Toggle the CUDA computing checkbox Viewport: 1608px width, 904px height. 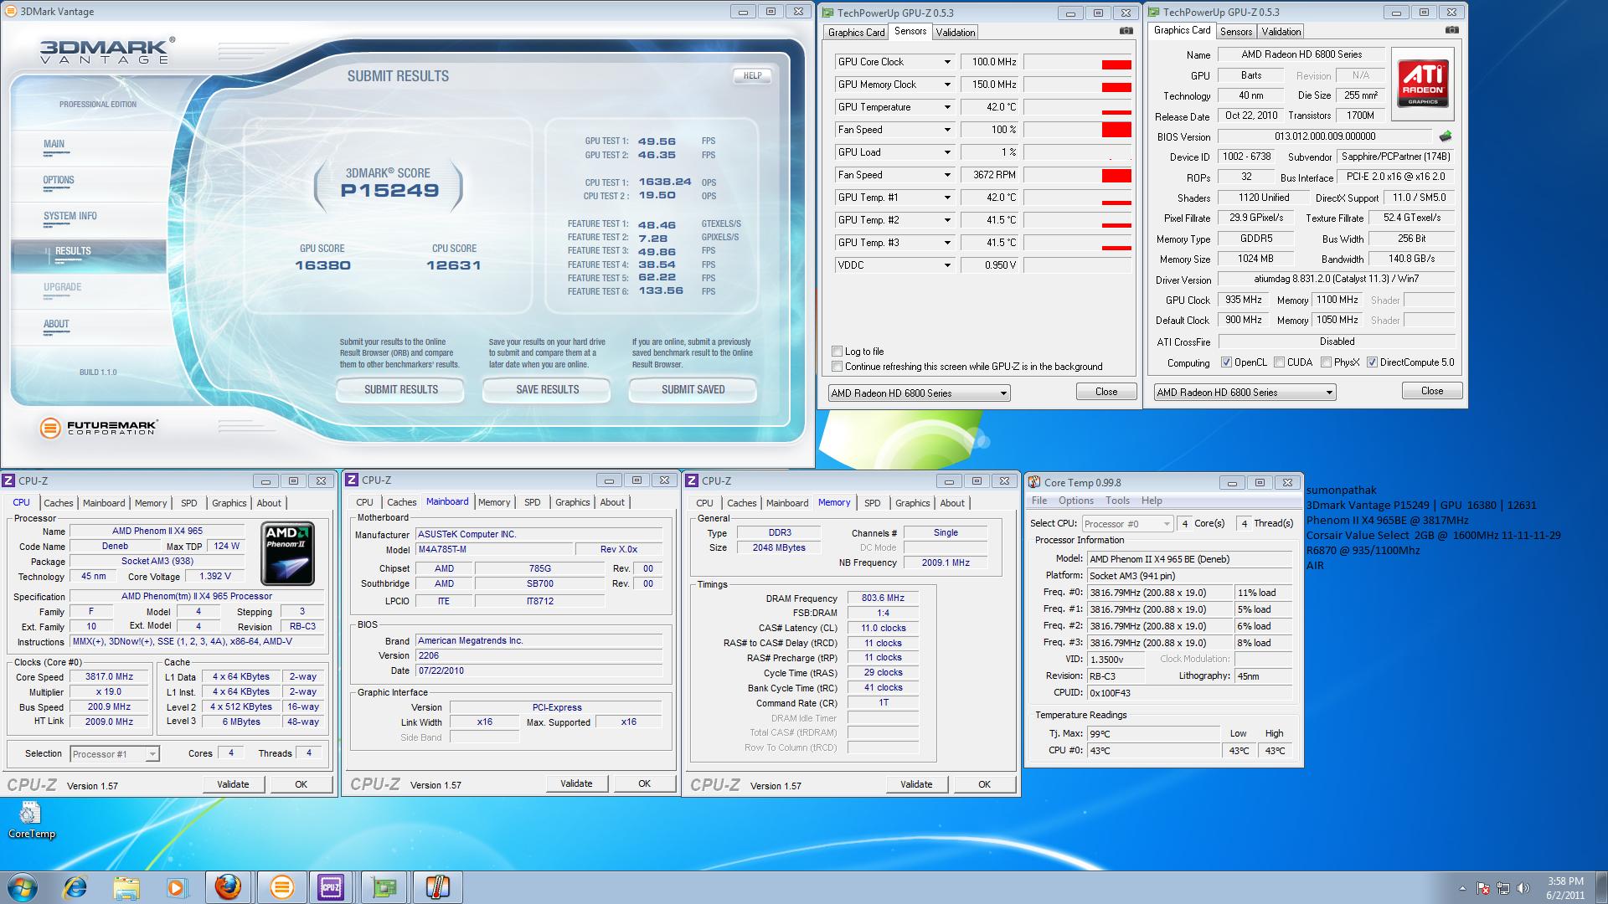[1279, 362]
